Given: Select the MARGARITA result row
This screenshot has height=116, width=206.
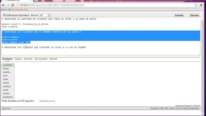Looking at the screenshot, I should coord(8,97).
